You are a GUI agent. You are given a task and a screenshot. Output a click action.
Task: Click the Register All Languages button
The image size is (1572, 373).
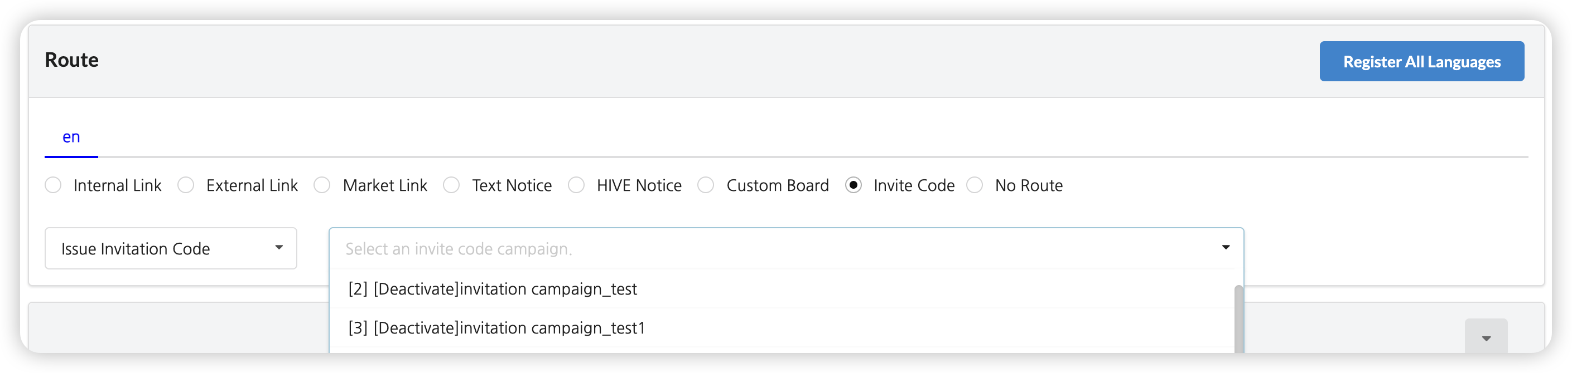[x=1421, y=62]
